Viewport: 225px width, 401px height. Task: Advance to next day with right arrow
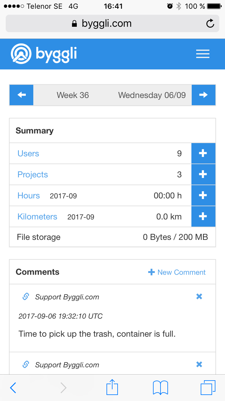click(203, 95)
